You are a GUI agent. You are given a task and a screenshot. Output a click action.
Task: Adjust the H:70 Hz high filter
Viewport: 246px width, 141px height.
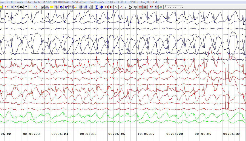(123, 2)
